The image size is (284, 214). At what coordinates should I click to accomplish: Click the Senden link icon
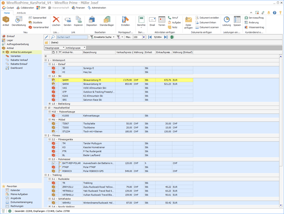67,21
